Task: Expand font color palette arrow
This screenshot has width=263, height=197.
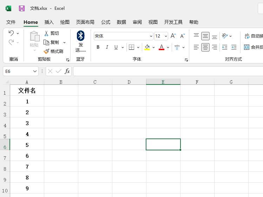Action: click(168, 47)
